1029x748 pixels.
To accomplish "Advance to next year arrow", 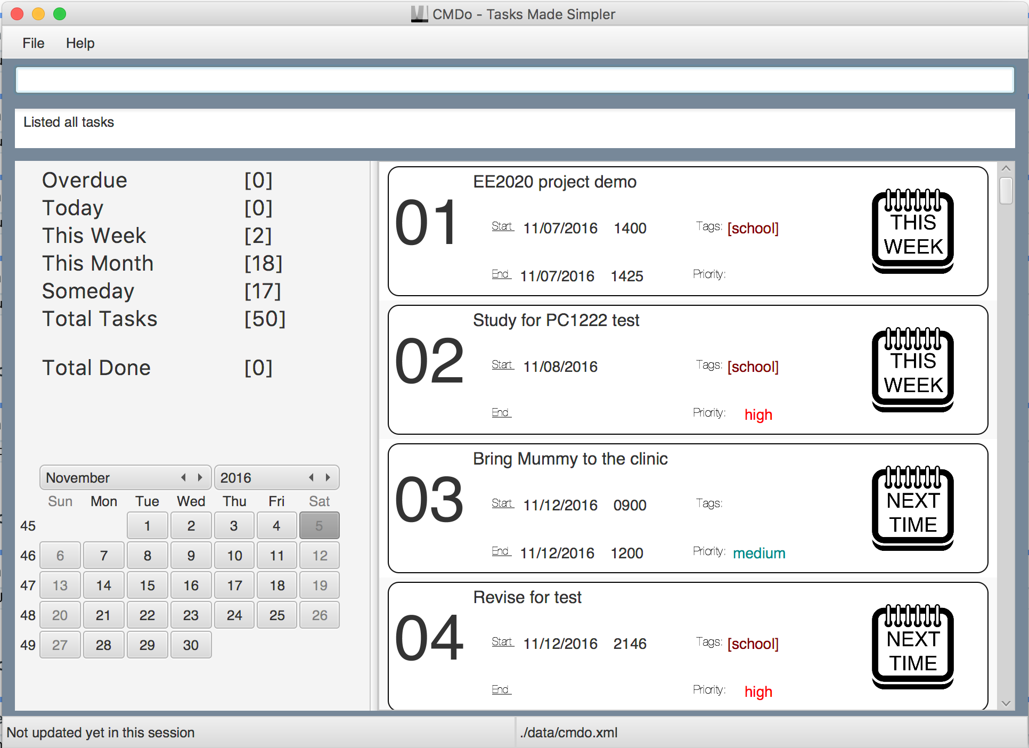I will point(328,477).
